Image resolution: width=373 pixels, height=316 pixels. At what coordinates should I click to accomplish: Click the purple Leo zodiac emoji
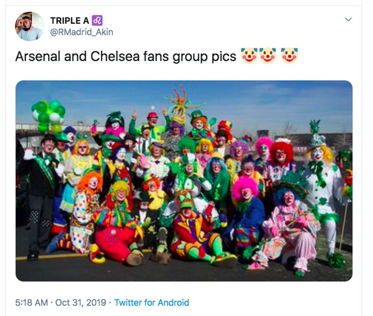pos(97,21)
